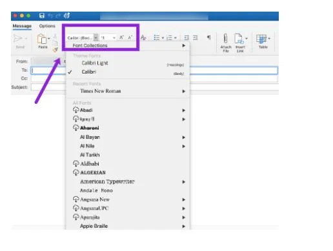This screenshot has height=251, width=333.
Task: Open the Table dropdown arrow
Action: [x=269, y=39]
